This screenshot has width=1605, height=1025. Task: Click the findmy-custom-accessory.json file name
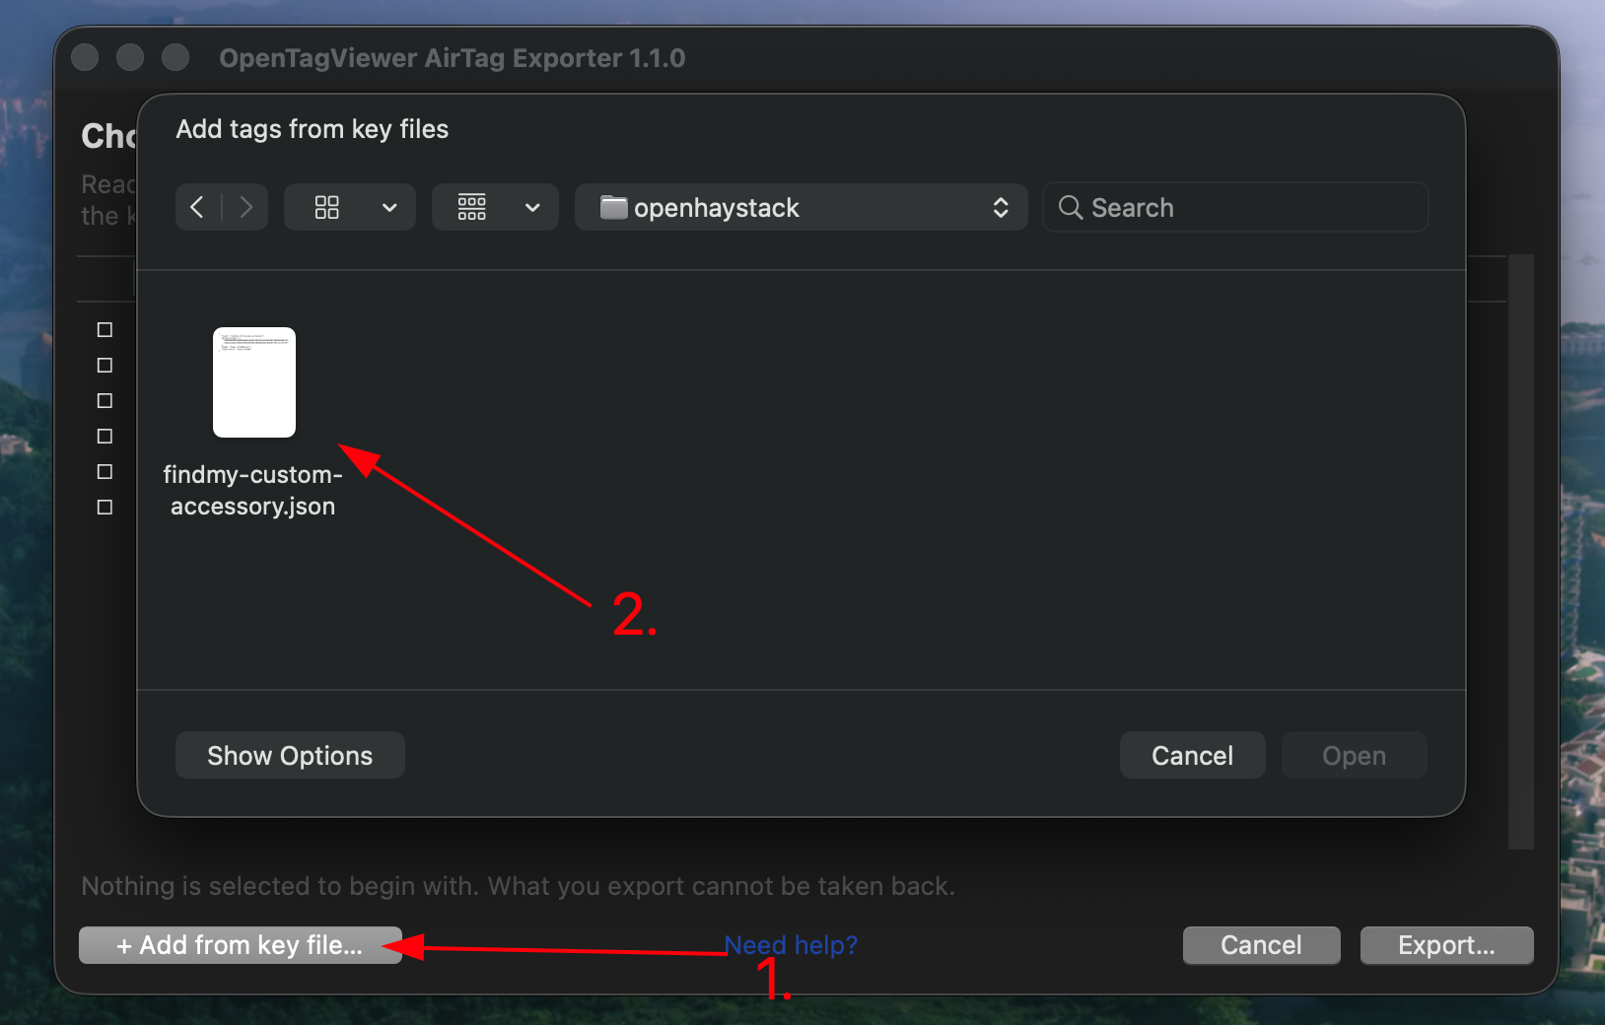point(252,490)
